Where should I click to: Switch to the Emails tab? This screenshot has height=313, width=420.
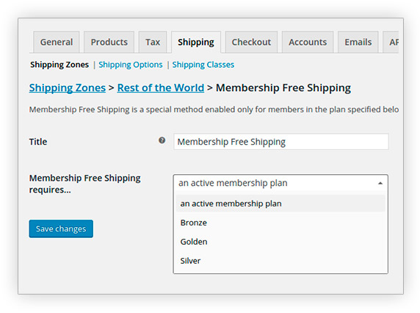358,42
